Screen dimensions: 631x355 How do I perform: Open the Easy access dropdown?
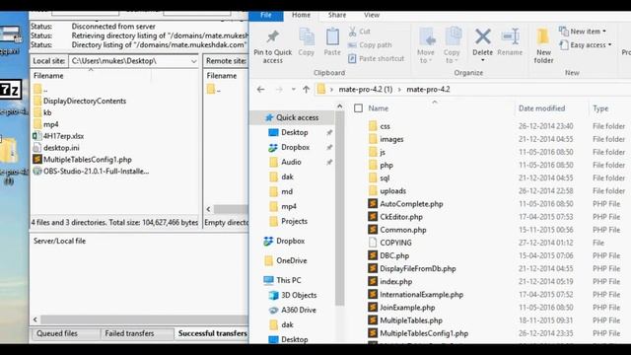(587, 44)
